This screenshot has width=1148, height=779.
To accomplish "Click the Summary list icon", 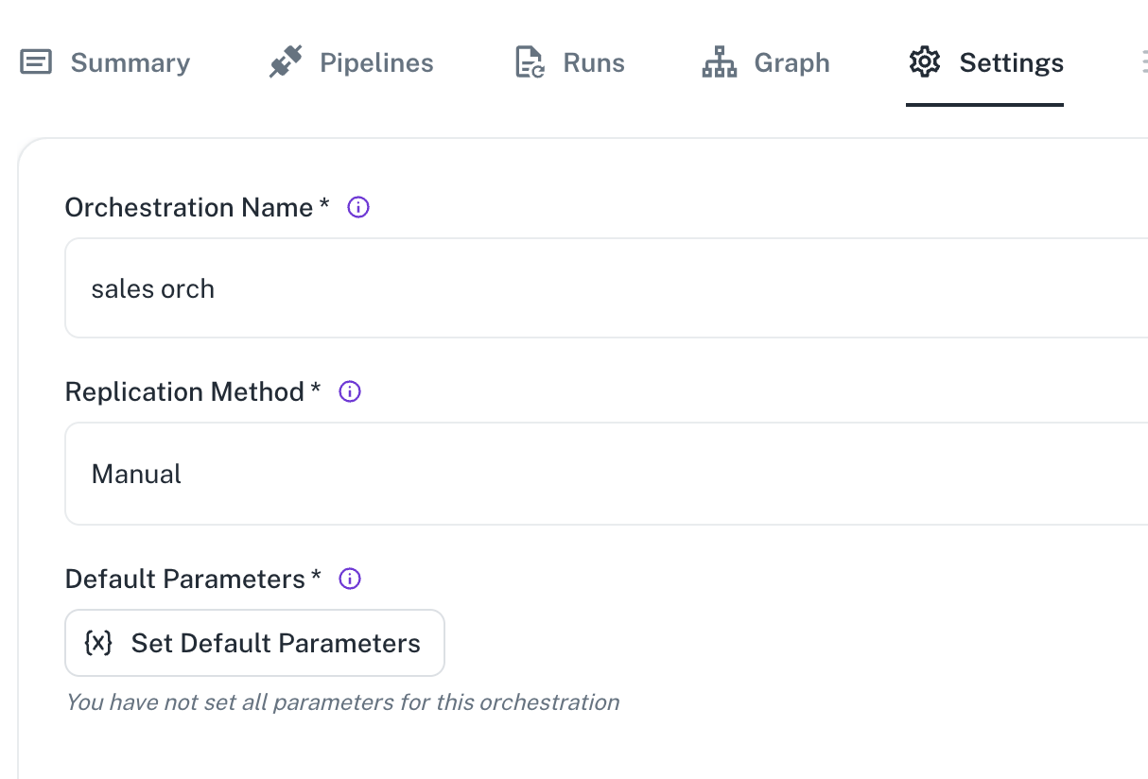I will 36,62.
